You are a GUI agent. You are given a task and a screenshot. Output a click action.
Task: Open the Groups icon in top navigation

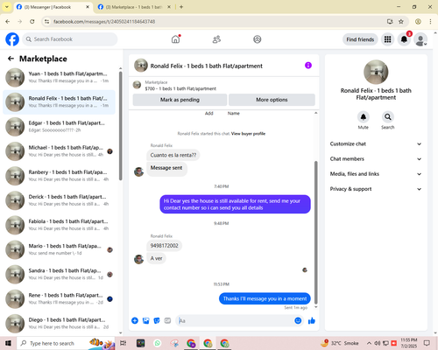tap(258, 39)
